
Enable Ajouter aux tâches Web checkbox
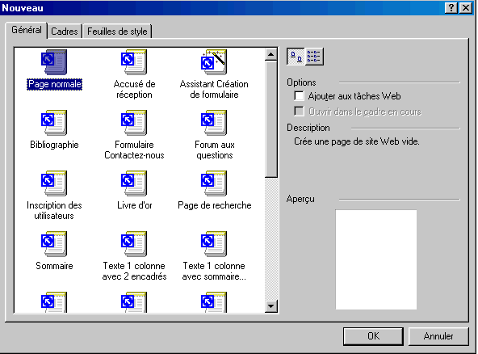coord(299,96)
